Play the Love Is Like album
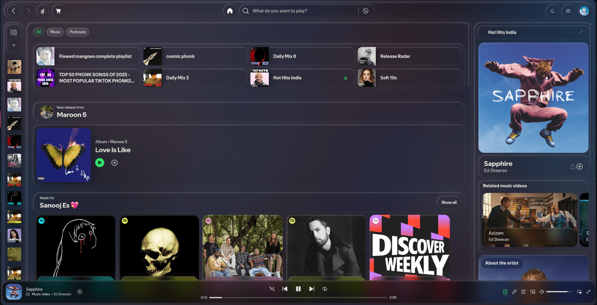 coord(100,162)
